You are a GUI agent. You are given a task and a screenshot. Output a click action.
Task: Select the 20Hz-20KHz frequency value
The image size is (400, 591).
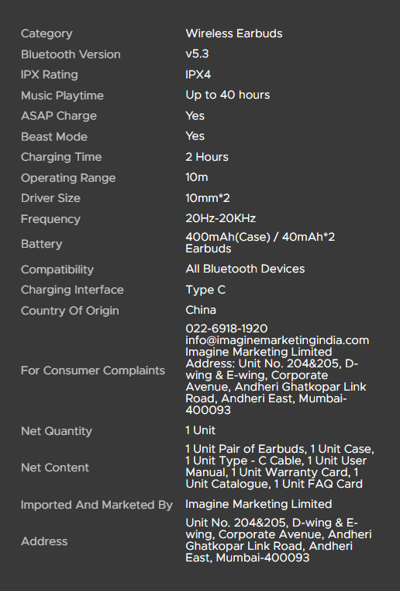coord(220,218)
